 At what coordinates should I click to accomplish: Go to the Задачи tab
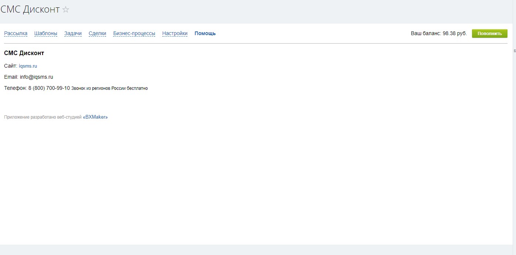(73, 33)
